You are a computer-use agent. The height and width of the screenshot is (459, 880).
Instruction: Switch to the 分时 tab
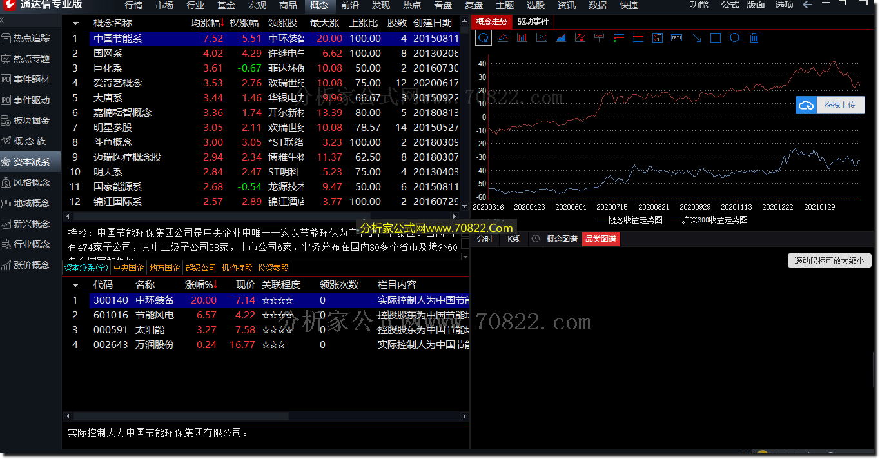(x=485, y=239)
